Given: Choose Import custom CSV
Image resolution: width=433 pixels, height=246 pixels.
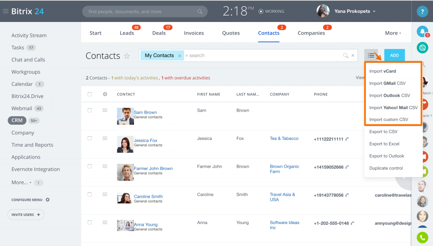Looking at the screenshot, I should click(389, 120).
